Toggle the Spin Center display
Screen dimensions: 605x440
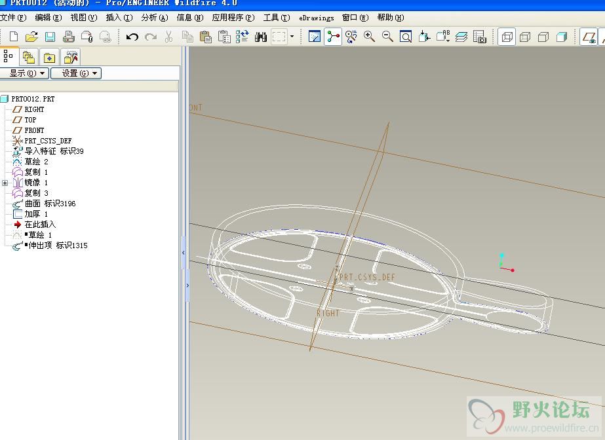tap(333, 37)
